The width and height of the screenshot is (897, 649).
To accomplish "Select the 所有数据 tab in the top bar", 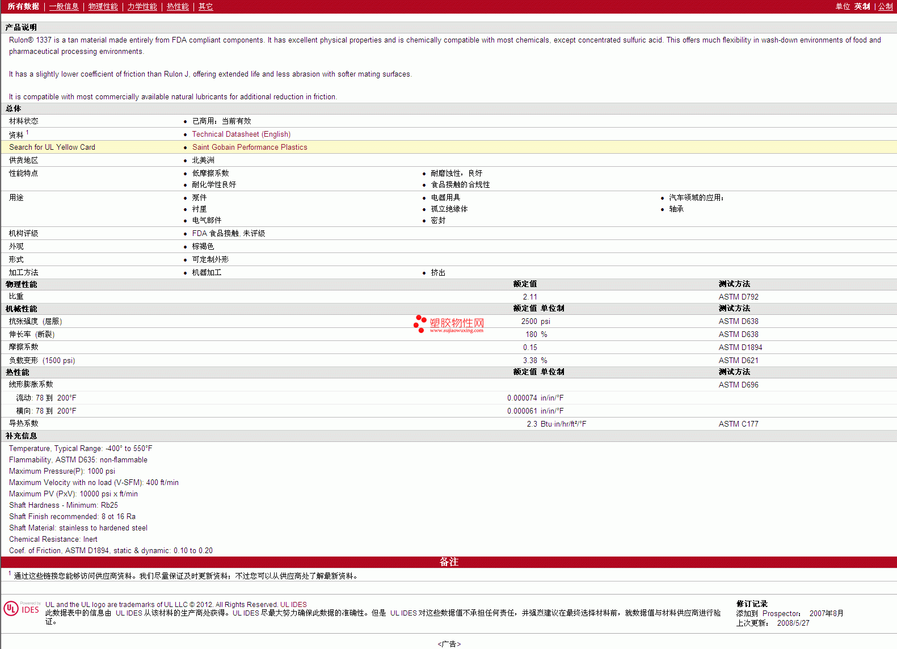I will pyautogui.click(x=23, y=7).
